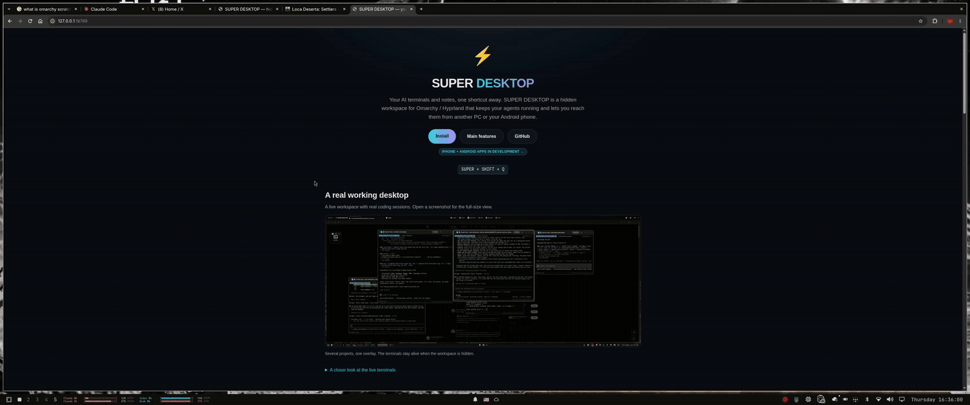Switch to workspace 2 in taskbar
Viewport: 970px width, 405px height.
tap(28, 400)
